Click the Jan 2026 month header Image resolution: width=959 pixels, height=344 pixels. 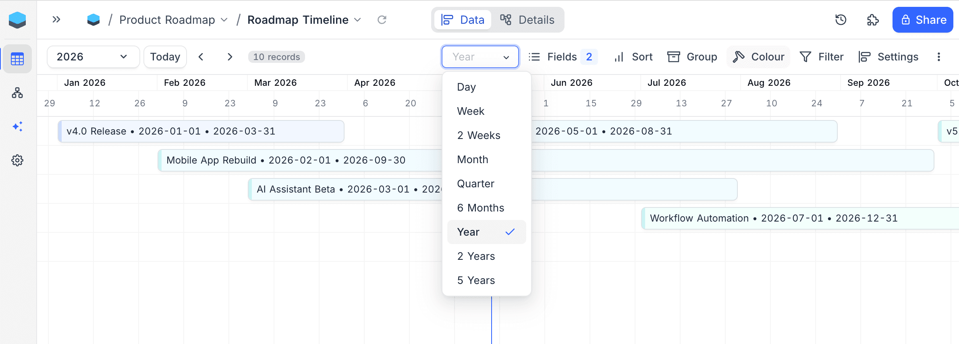click(85, 83)
